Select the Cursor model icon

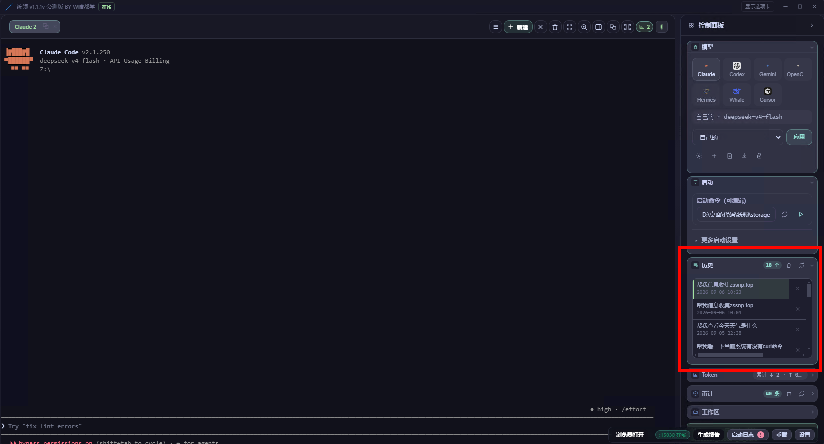coord(767,95)
